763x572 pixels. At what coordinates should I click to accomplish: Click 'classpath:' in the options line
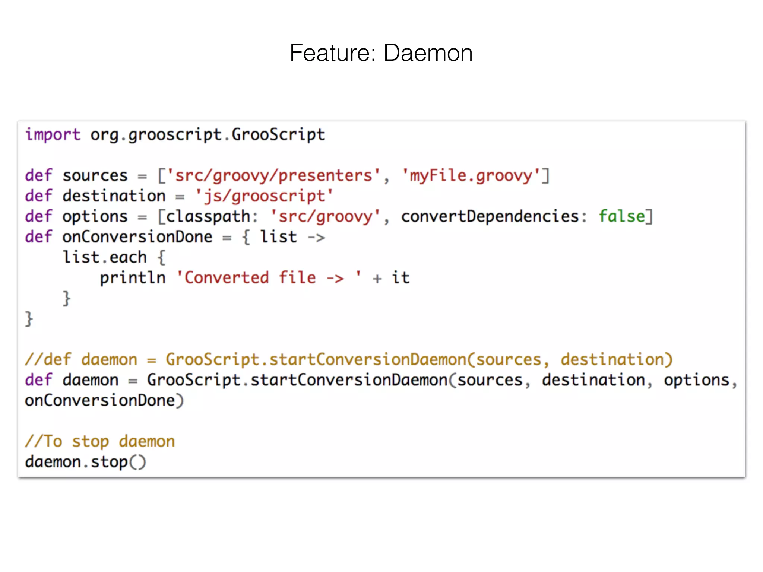(x=212, y=216)
